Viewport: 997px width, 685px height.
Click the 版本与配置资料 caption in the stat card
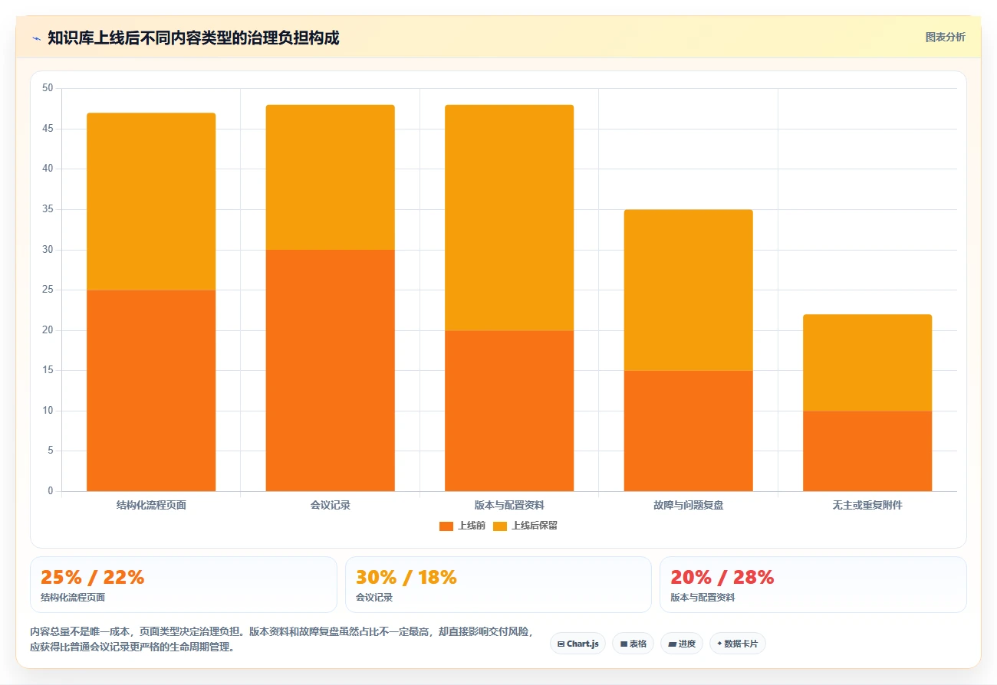[x=703, y=598]
